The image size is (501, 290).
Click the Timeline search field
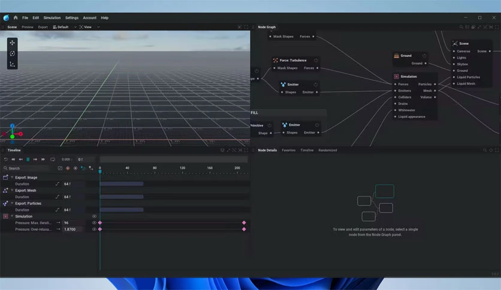27,168
